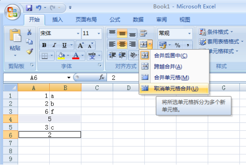
Task: Align text left
Action: click(112, 44)
